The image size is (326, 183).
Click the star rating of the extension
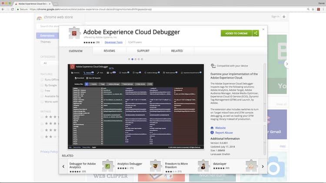coord(89,42)
